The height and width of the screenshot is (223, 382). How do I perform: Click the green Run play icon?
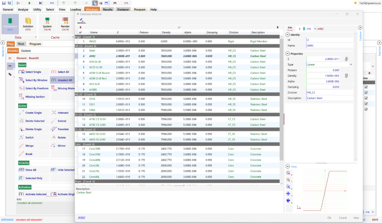pos(29,3)
